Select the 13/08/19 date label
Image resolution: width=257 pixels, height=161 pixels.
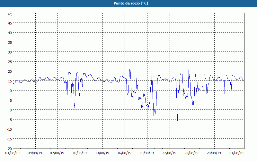point(102,153)
